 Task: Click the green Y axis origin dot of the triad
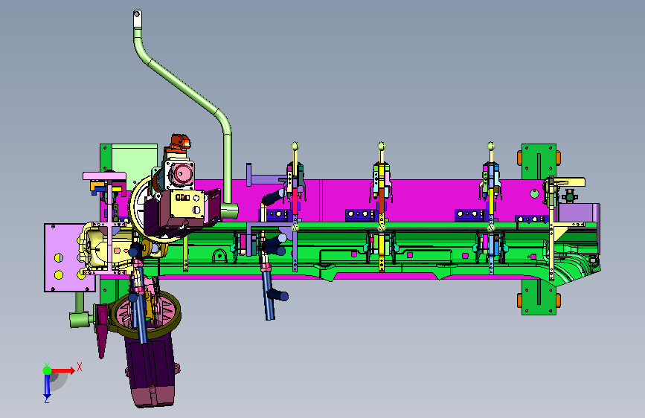coord(47,370)
